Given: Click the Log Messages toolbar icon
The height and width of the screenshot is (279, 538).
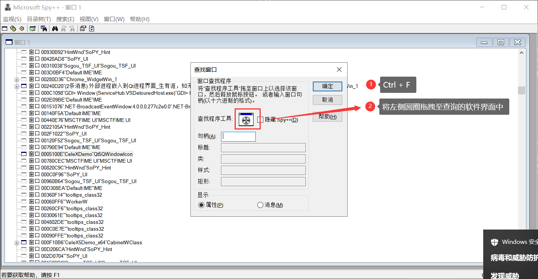Looking at the screenshot, I should coord(32,28).
